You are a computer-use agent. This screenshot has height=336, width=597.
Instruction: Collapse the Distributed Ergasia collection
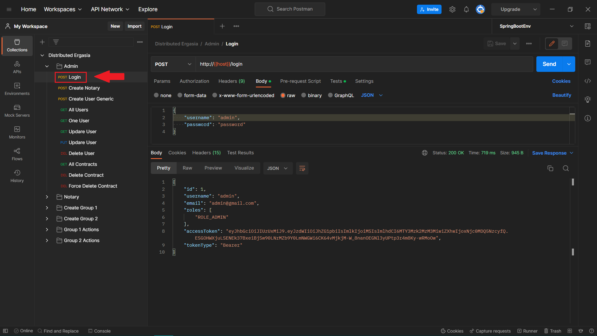42,55
